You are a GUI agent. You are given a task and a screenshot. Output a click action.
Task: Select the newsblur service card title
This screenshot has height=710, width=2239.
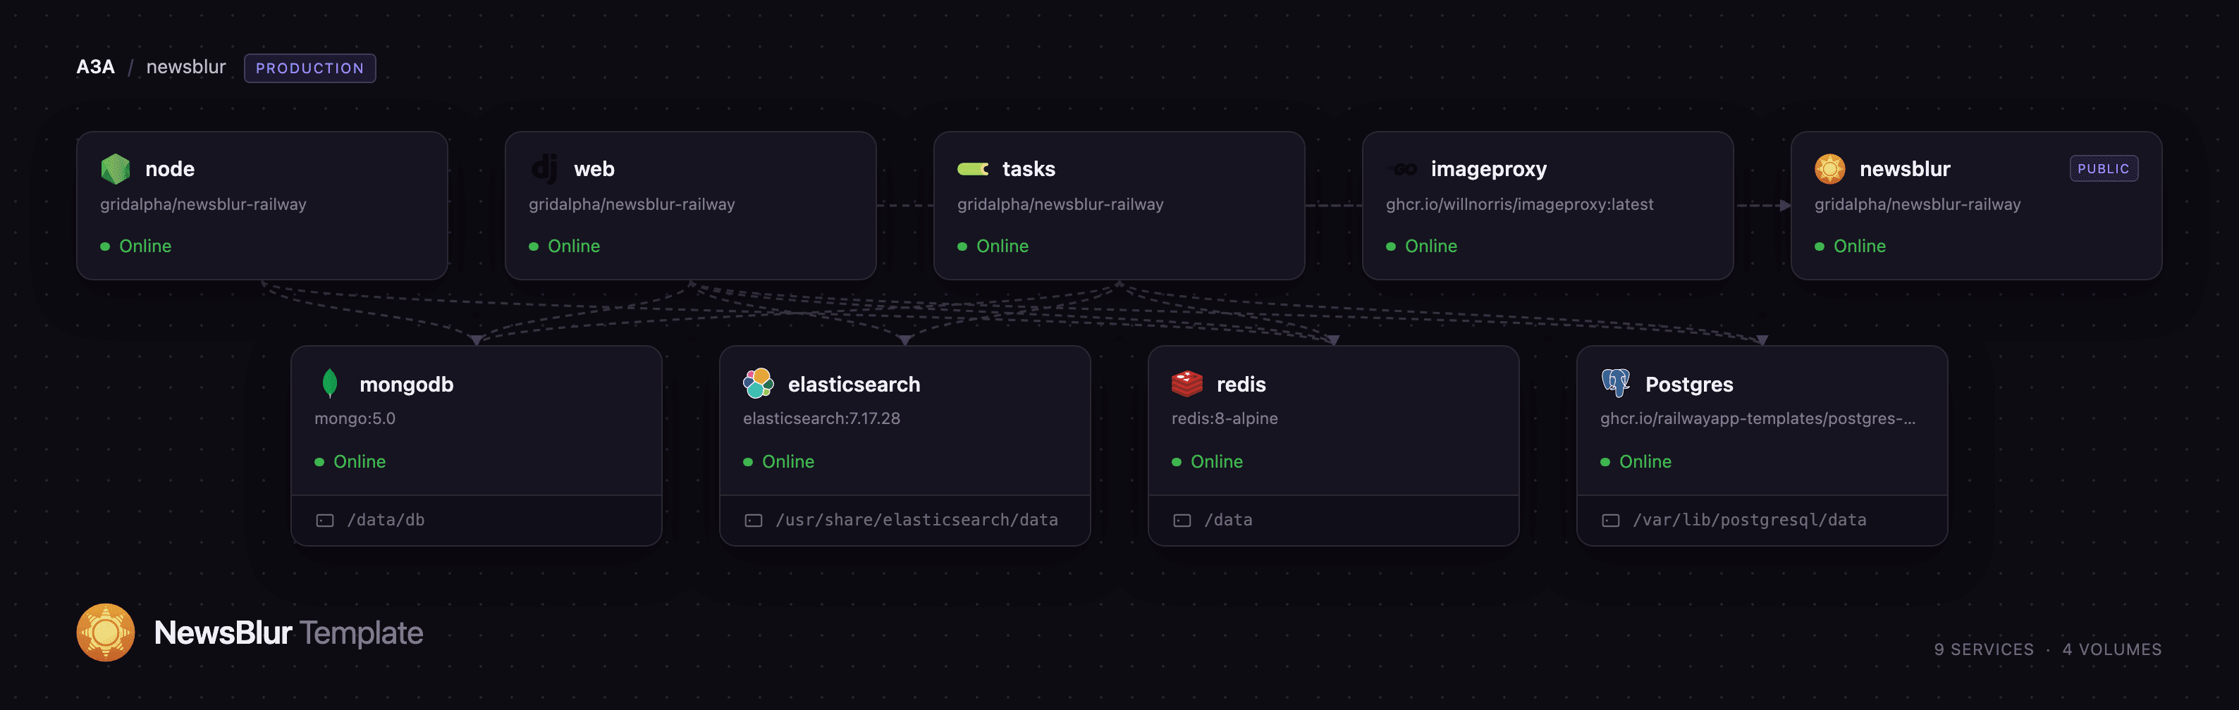point(1904,169)
